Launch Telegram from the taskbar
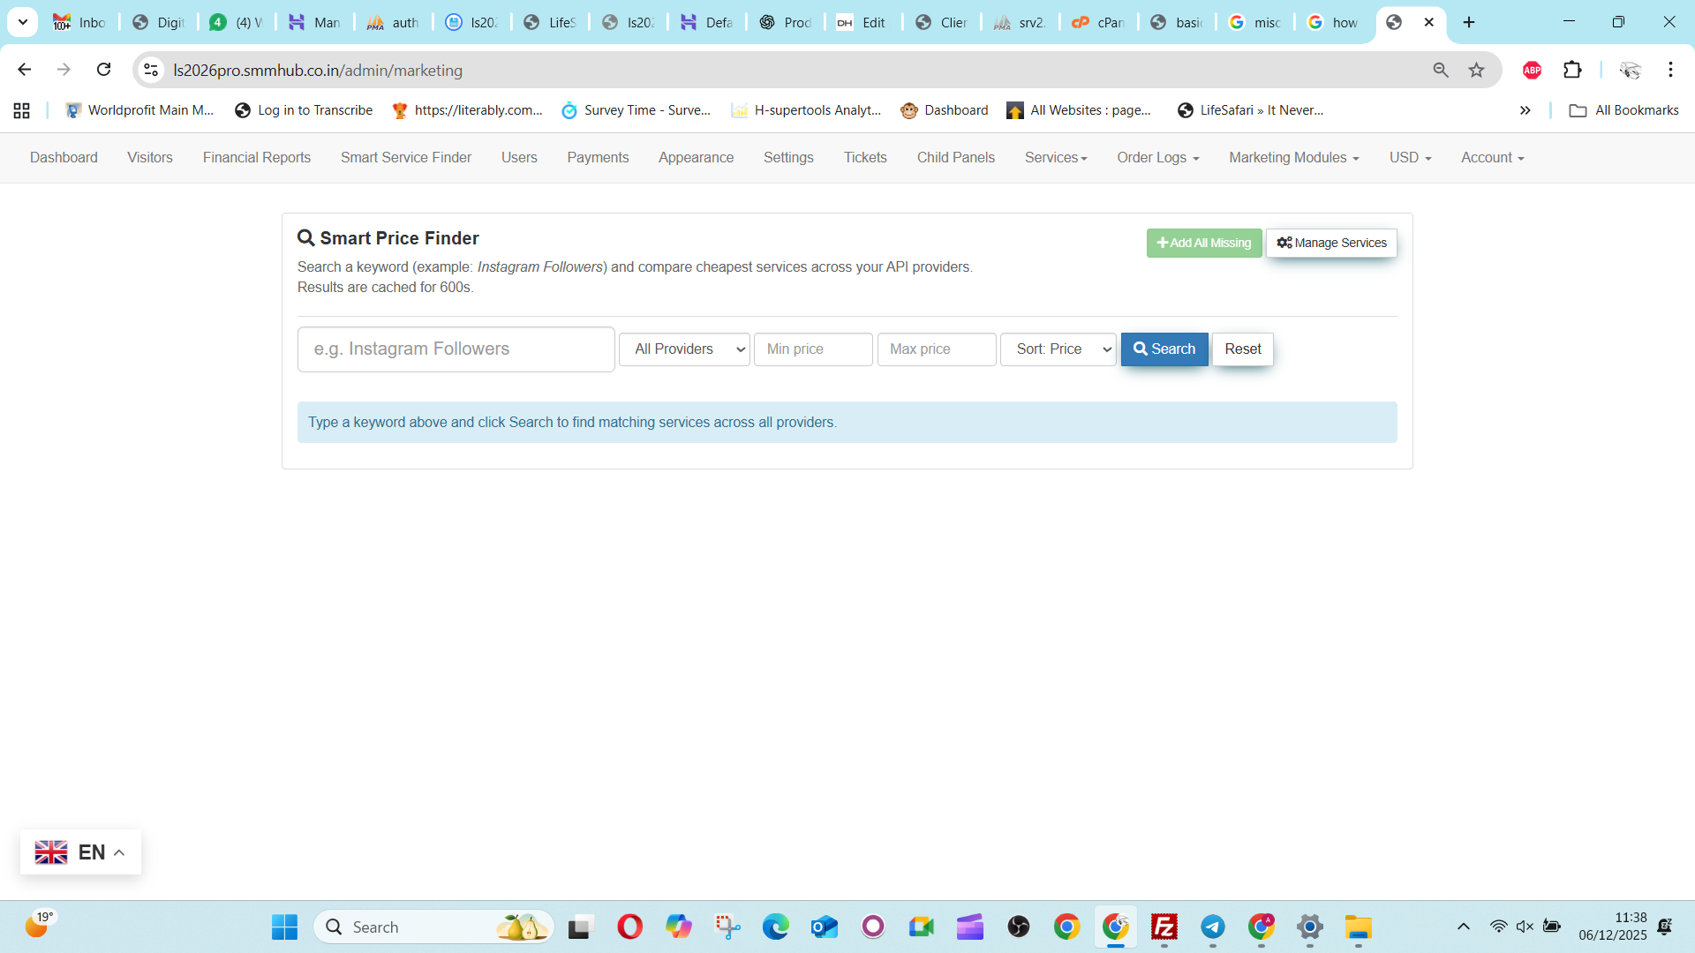This screenshot has height=953, width=1695. (1212, 927)
